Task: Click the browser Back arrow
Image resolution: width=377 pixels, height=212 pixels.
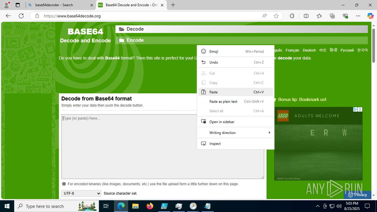Action: point(8,16)
